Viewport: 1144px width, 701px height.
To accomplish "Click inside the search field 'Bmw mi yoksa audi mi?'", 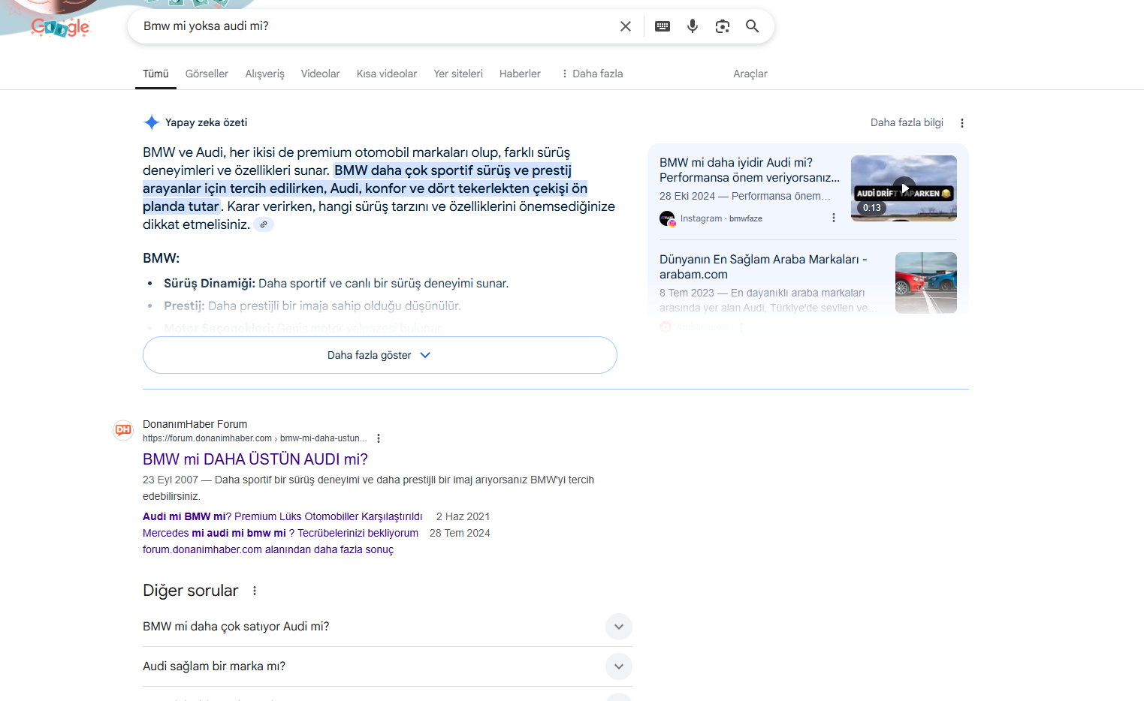I will (376, 26).
